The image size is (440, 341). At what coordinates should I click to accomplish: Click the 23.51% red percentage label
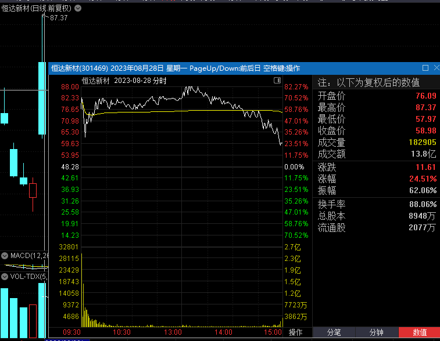click(296, 144)
